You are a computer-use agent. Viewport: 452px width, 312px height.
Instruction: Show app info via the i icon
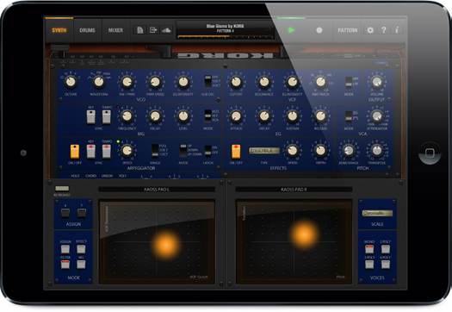pyautogui.click(x=397, y=30)
